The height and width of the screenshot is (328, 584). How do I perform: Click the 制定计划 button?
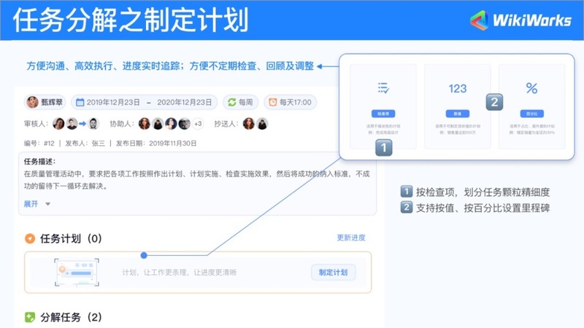coord(333,273)
